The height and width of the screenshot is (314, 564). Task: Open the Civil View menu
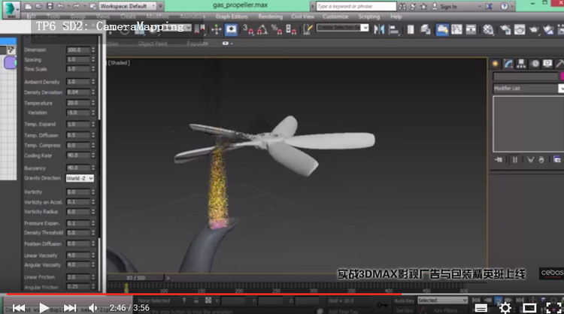[302, 17]
